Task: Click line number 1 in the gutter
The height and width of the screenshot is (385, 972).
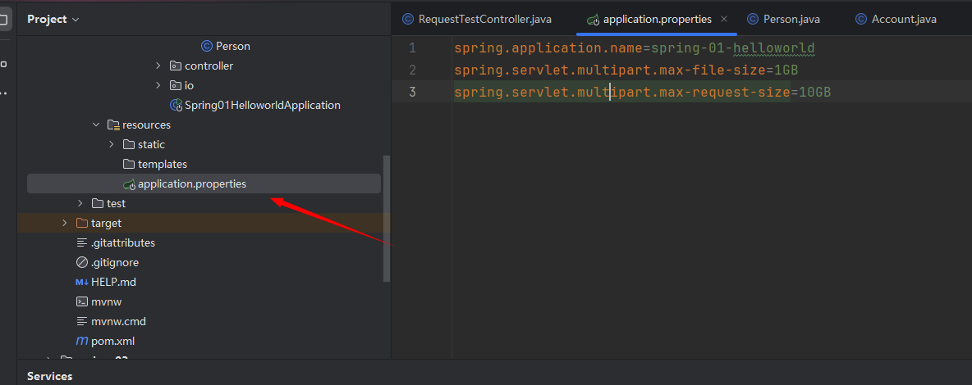Action: tap(412, 48)
